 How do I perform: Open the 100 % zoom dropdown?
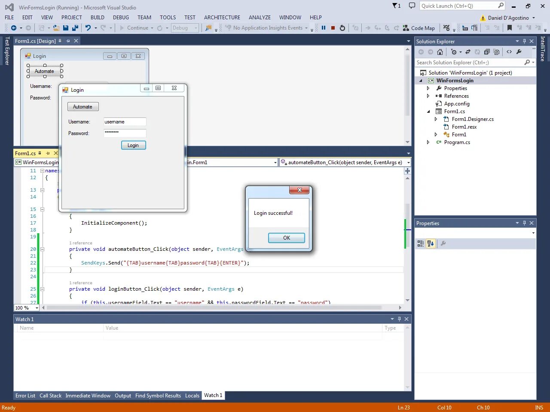point(27,308)
